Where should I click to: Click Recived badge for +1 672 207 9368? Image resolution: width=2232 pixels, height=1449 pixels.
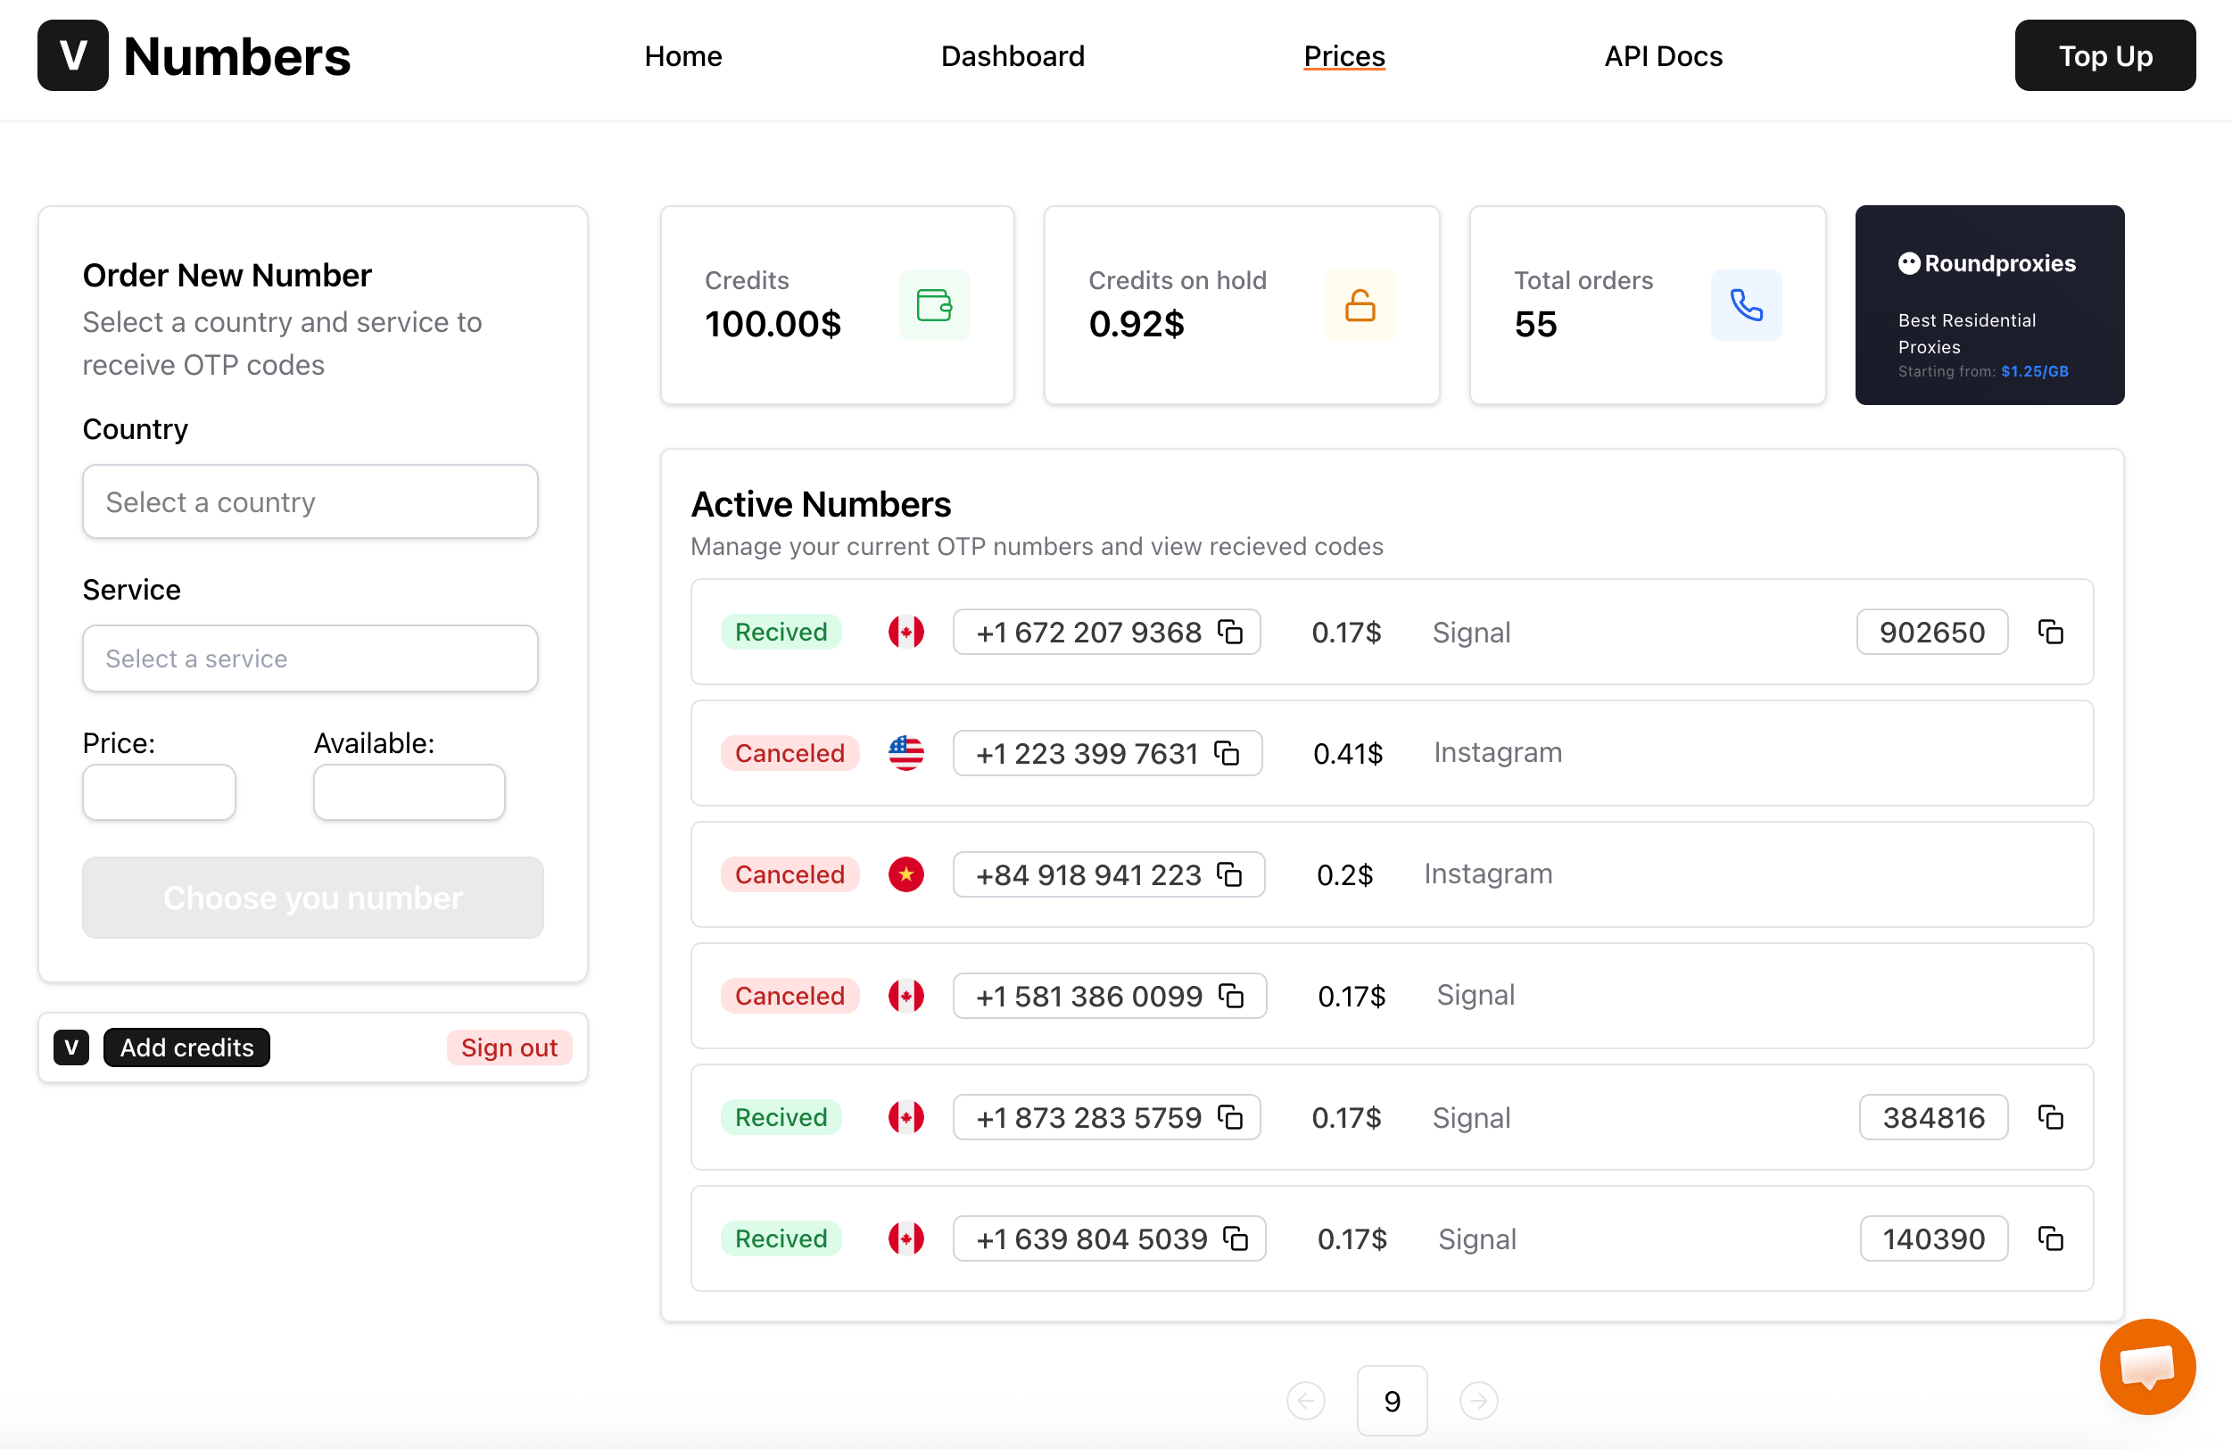coord(781,631)
